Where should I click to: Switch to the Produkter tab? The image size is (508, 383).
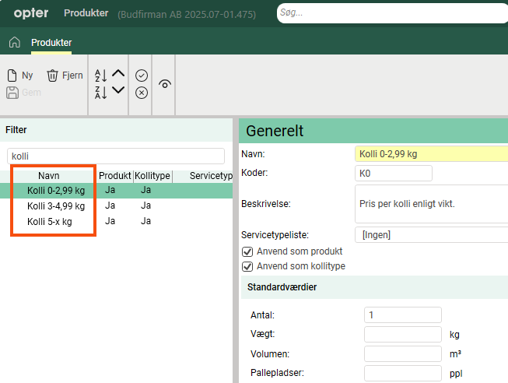[51, 42]
